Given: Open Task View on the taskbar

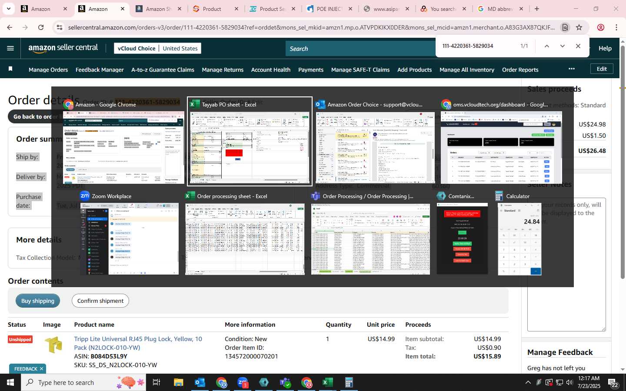Looking at the screenshot, I should point(156,382).
